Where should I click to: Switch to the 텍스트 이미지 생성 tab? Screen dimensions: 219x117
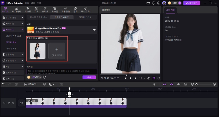(x=39, y=17)
